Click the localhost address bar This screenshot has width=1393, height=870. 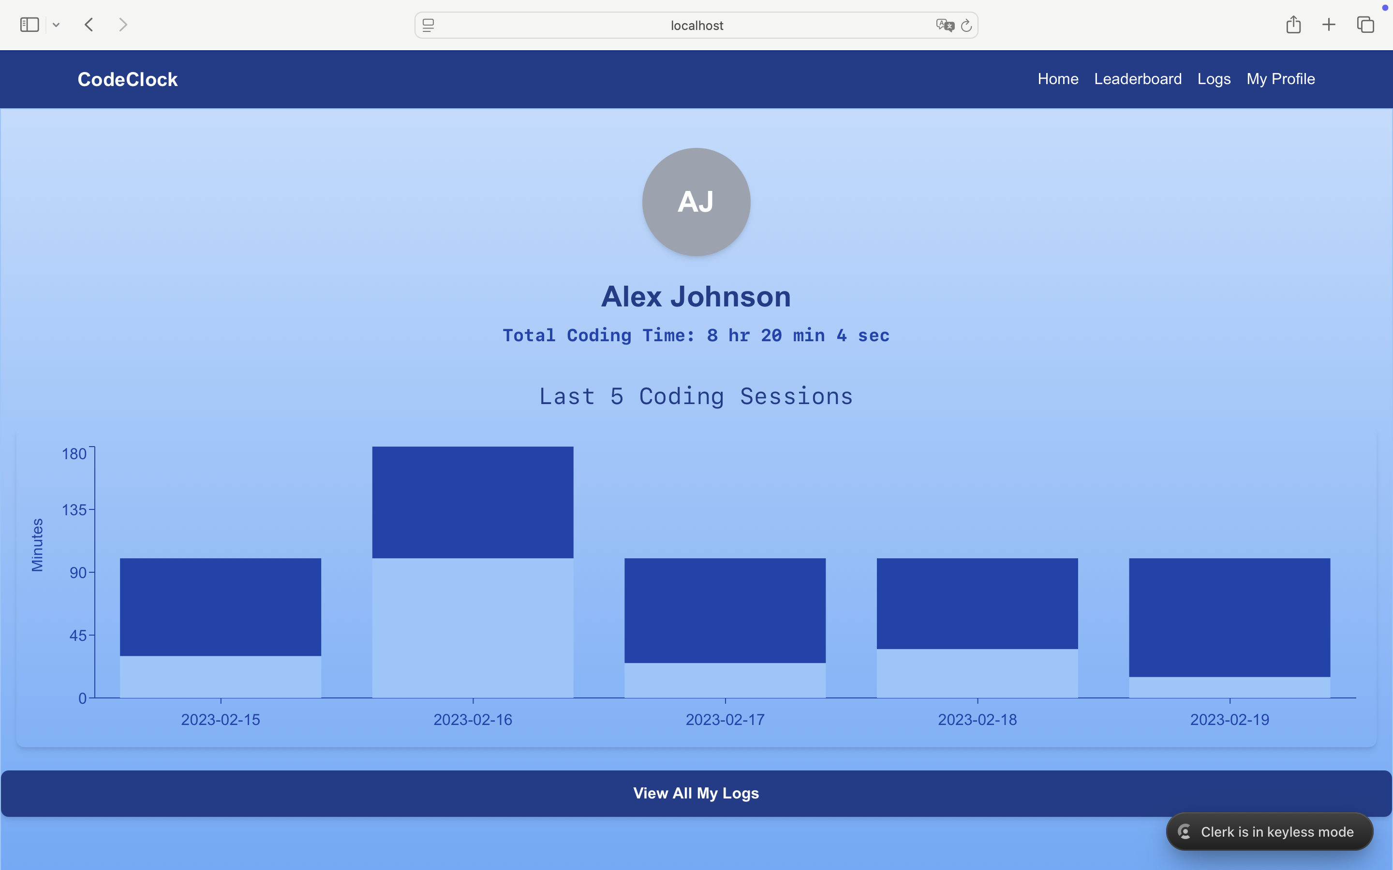point(696,25)
